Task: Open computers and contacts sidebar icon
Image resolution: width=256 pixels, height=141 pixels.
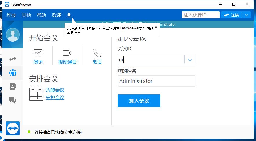Action: [13, 87]
